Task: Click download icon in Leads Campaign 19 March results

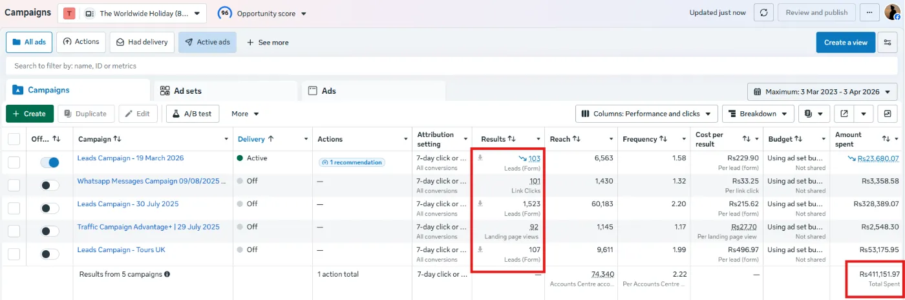Action: 480,158
